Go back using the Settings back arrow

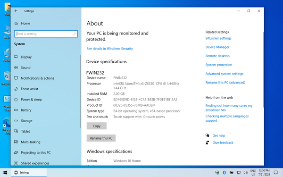(x=16, y=11)
